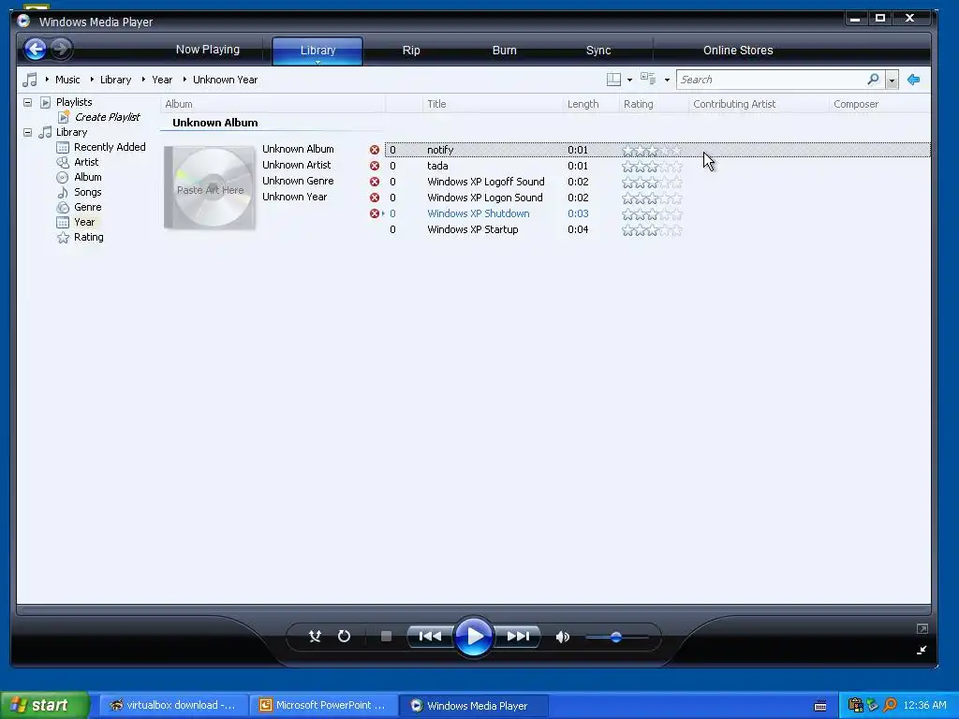Viewport: 959px width, 719px height.
Task: Click the blue arrow beside search box
Action: (914, 80)
